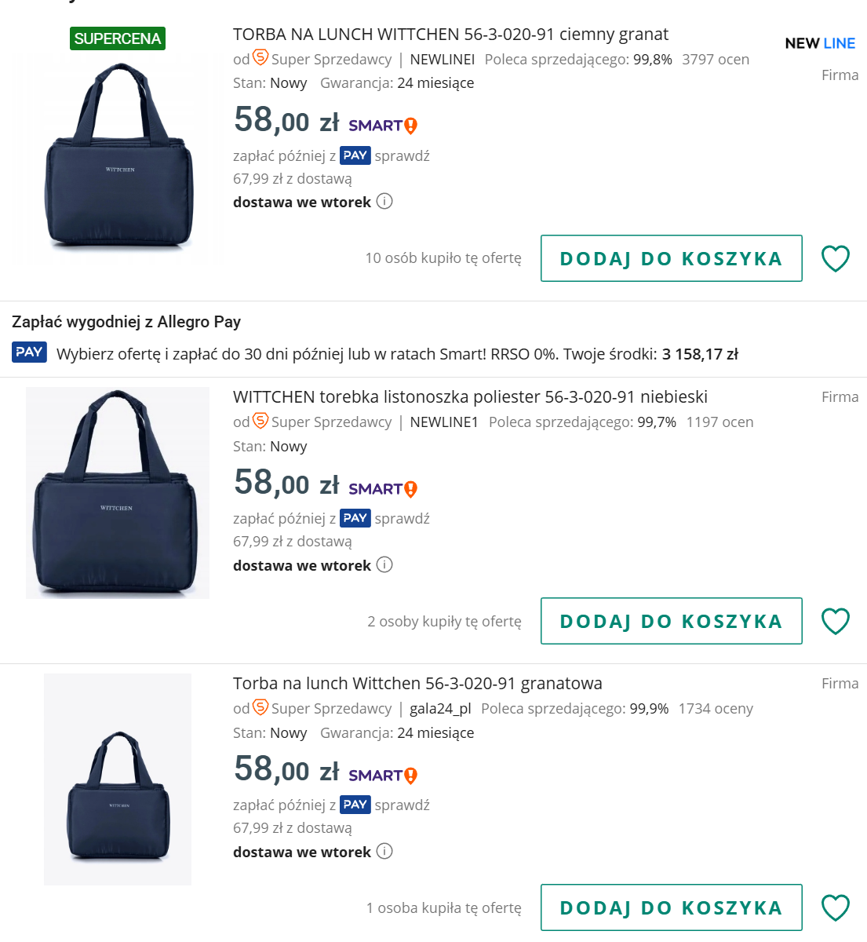This screenshot has width=867, height=942.
Task: Click the NEW LINE brand logo
Action: coord(820,43)
